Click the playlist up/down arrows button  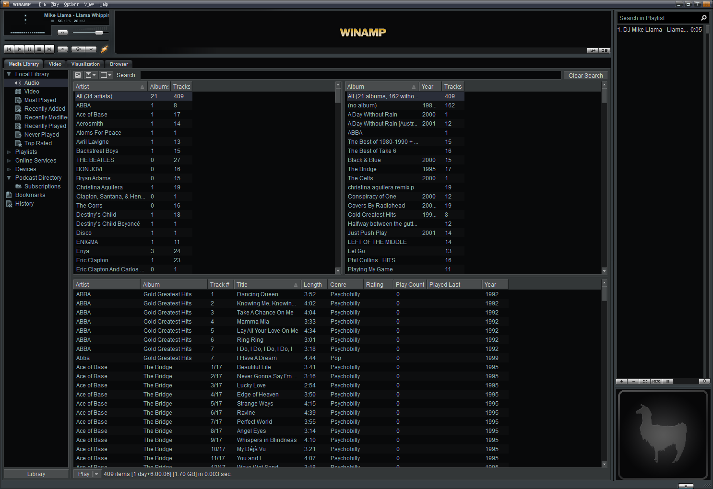point(704,382)
